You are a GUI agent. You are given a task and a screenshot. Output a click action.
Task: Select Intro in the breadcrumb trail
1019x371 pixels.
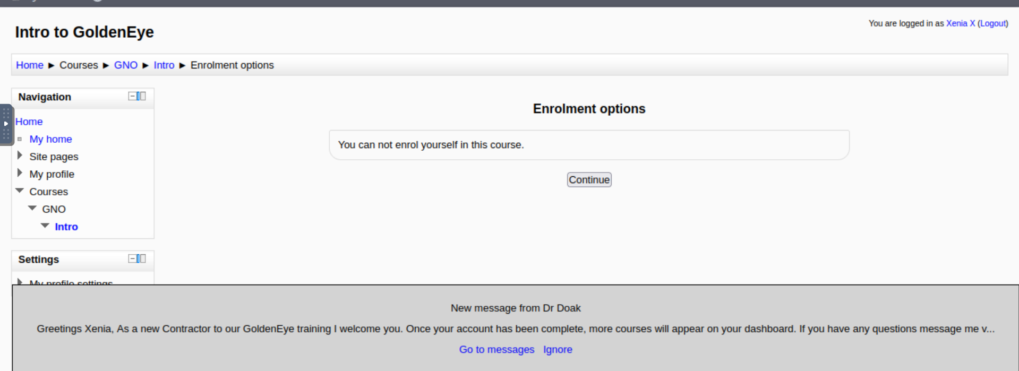164,65
